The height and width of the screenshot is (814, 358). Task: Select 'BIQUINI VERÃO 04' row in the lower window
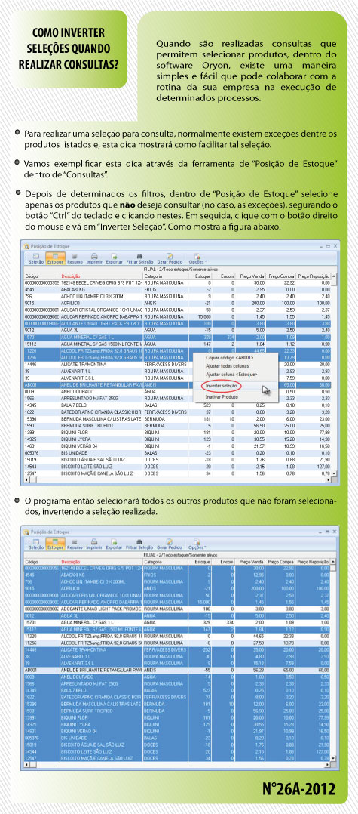pos(178,731)
